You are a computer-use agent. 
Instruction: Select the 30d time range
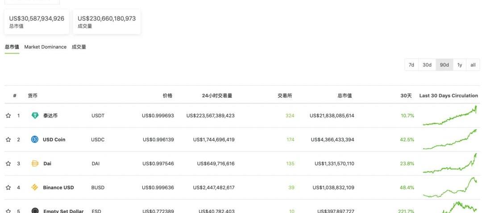point(427,65)
